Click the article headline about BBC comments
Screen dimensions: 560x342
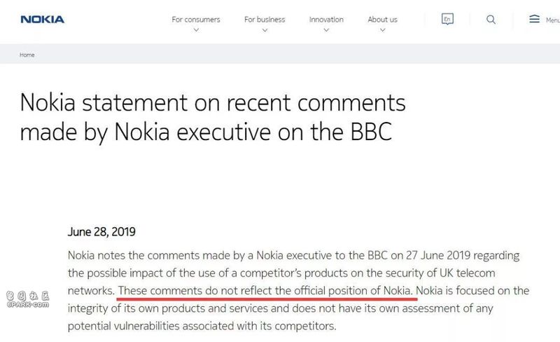(213, 117)
